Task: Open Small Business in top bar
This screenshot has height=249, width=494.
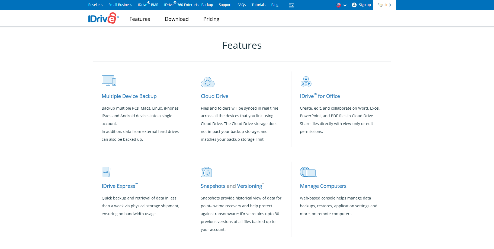Action: point(120,5)
